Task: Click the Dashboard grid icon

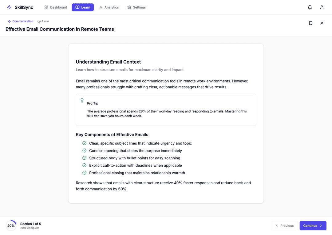Action: pyautogui.click(x=46, y=7)
